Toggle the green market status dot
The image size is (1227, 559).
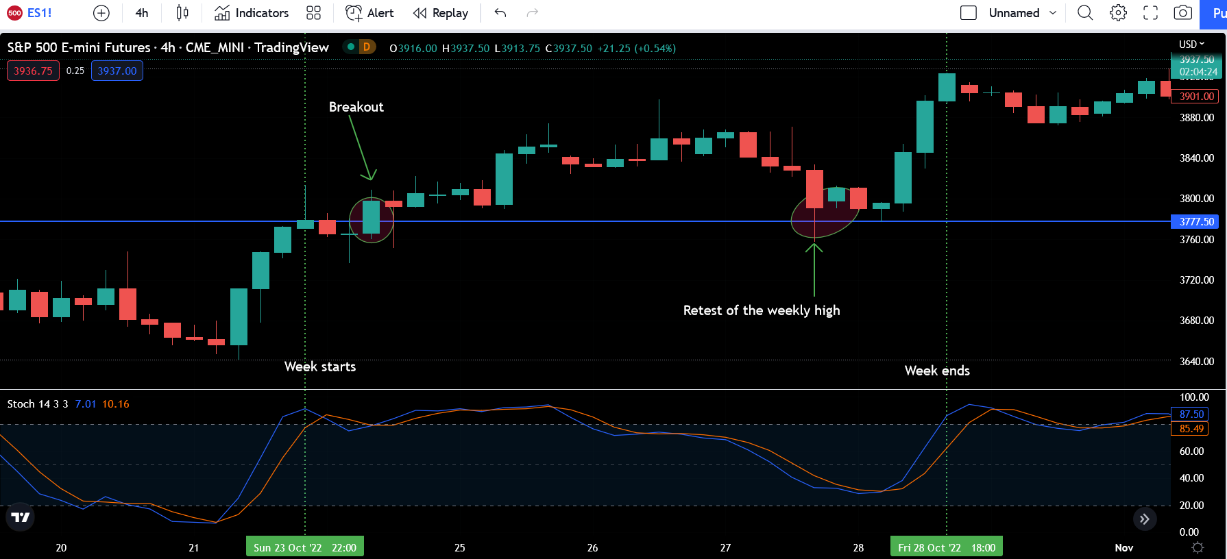pos(351,47)
